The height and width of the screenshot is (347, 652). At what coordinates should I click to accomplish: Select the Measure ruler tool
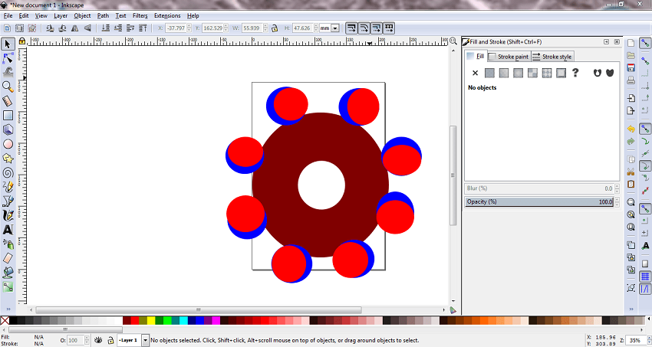coord(8,101)
